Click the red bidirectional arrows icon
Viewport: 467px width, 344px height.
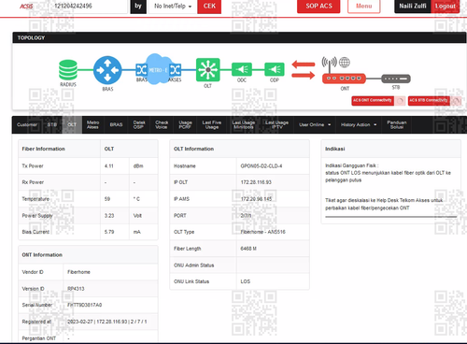coord(304,70)
